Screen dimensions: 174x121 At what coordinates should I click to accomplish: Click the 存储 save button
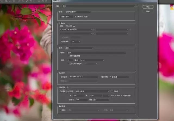(148, 7)
